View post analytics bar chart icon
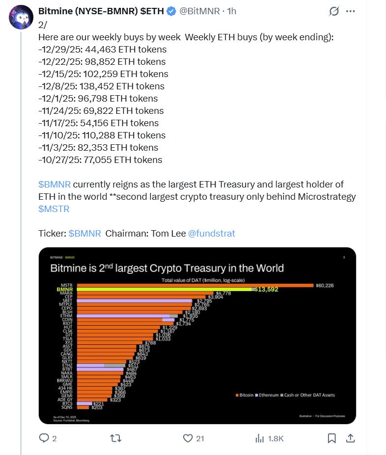 coord(260,438)
